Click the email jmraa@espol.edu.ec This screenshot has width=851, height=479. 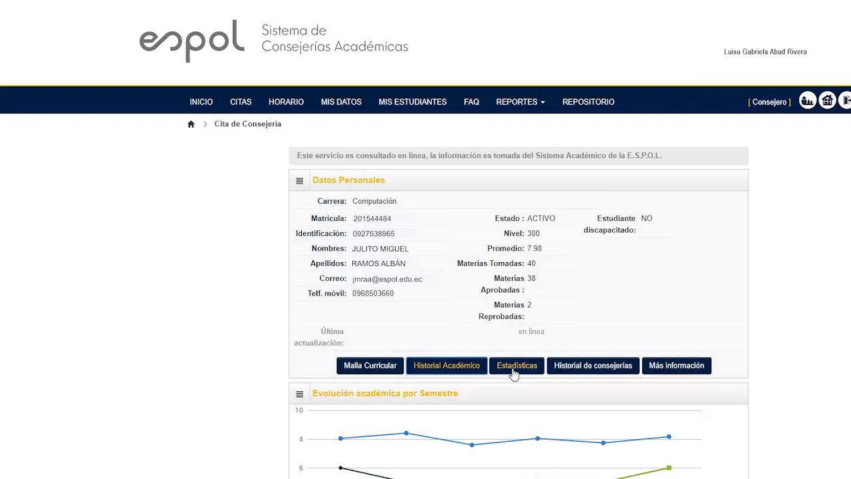click(387, 279)
